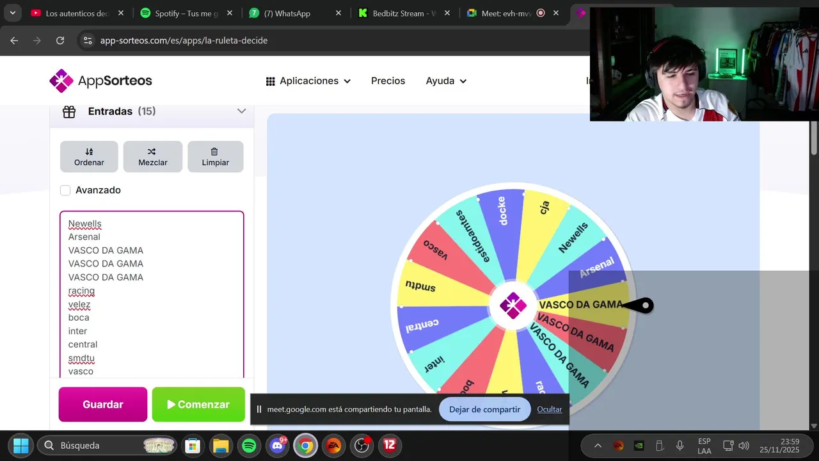Click the boca entry in list
The height and width of the screenshot is (461, 819).
click(79, 318)
